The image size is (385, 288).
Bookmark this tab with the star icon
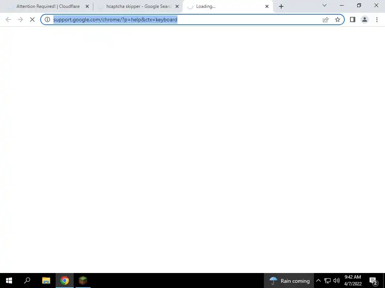(x=338, y=19)
